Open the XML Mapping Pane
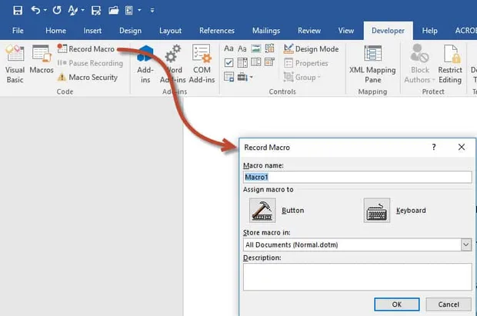 coord(372,64)
